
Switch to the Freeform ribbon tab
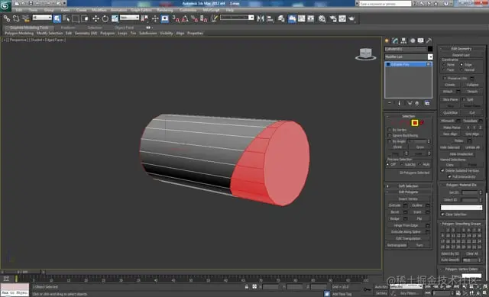(x=68, y=27)
